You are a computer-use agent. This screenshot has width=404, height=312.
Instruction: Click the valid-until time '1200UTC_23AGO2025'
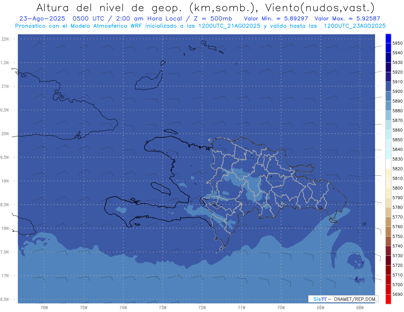pyautogui.click(x=355, y=26)
